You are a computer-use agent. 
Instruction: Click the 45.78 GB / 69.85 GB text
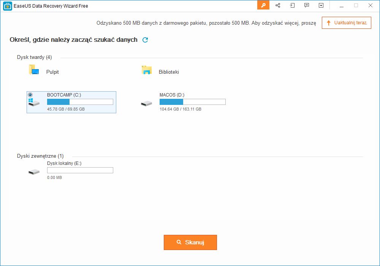point(66,109)
